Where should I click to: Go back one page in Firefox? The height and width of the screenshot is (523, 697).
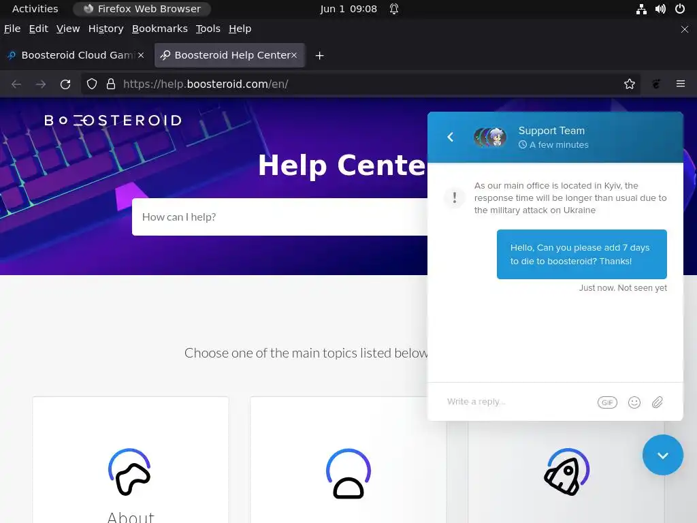coord(16,84)
